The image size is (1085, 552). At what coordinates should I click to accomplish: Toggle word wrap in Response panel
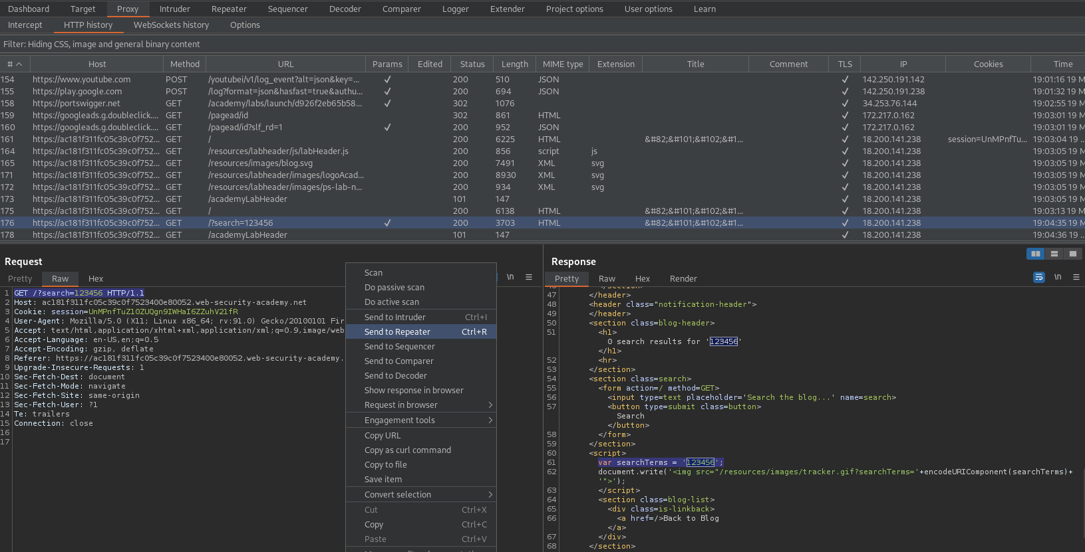click(1039, 277)
